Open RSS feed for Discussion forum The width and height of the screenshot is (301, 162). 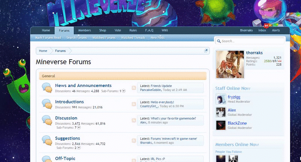pos(134,120)
